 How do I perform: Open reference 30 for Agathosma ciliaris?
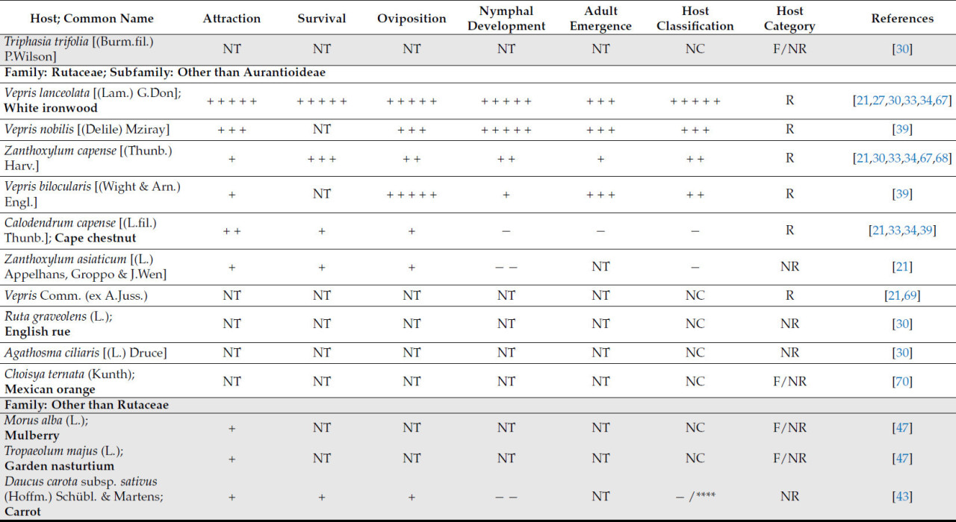tap(902, 353)
